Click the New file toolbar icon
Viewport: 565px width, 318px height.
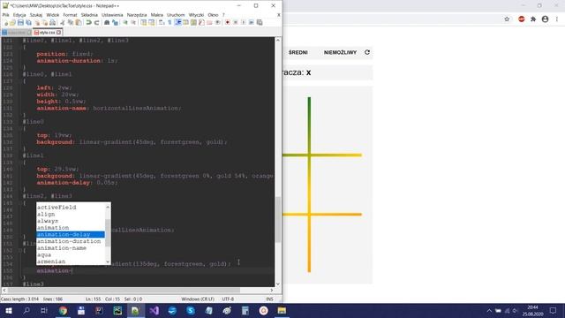click(x=5, y=23)
